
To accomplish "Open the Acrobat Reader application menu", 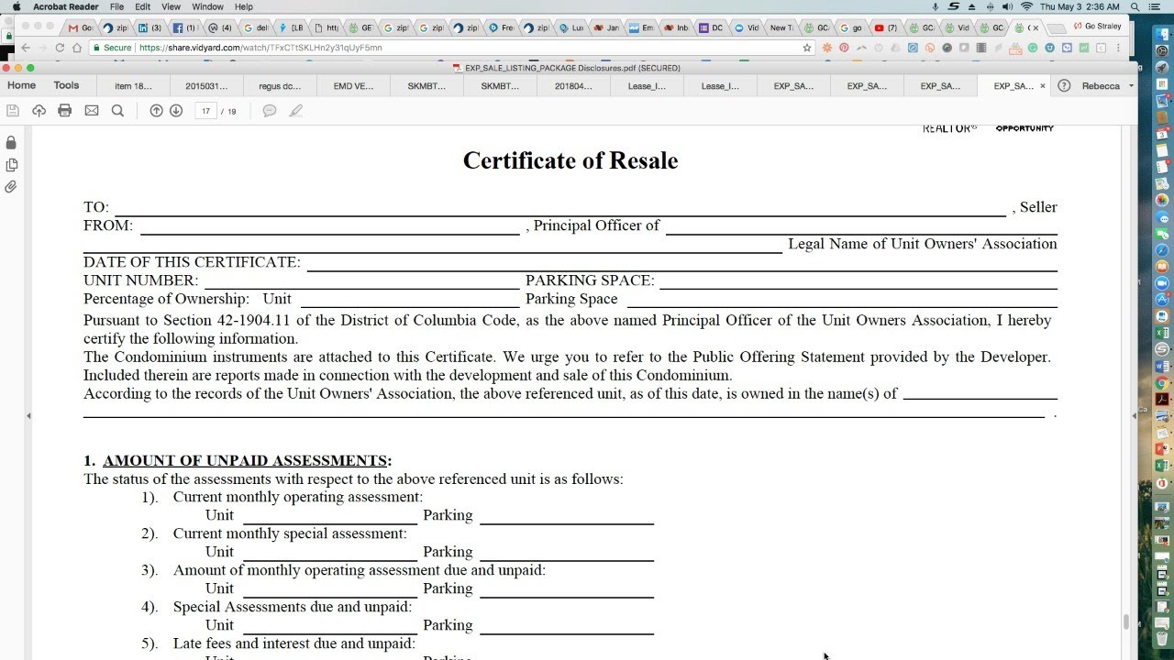I will click(65, 6).
